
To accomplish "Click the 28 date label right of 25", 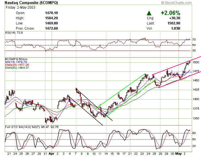I will (x=160, y=154).
